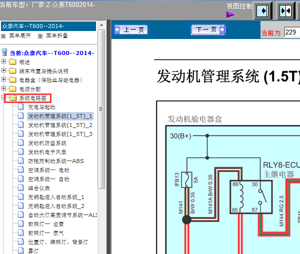The image size is (300, 254).
Task: Click document icon beside 发动机管理系统(1_5T)_2
Action: pyautogui.click(x=21, y=124)
